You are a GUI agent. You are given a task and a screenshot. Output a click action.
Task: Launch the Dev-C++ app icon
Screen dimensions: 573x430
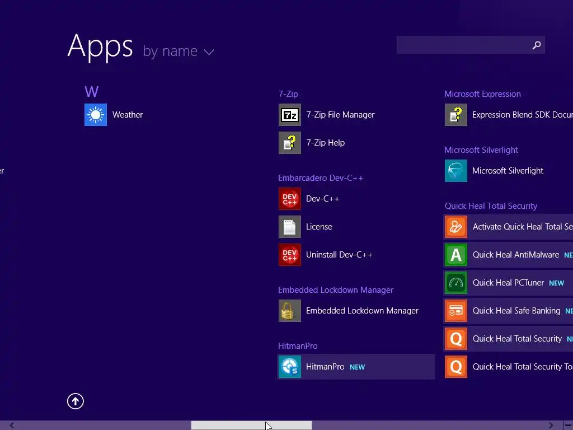pyautogui.click(x=289, y=199)
